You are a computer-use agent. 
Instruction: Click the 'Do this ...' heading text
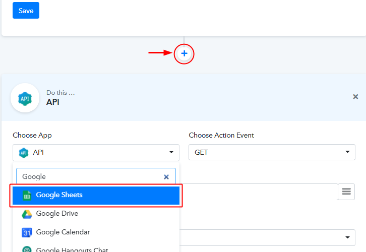60,93
